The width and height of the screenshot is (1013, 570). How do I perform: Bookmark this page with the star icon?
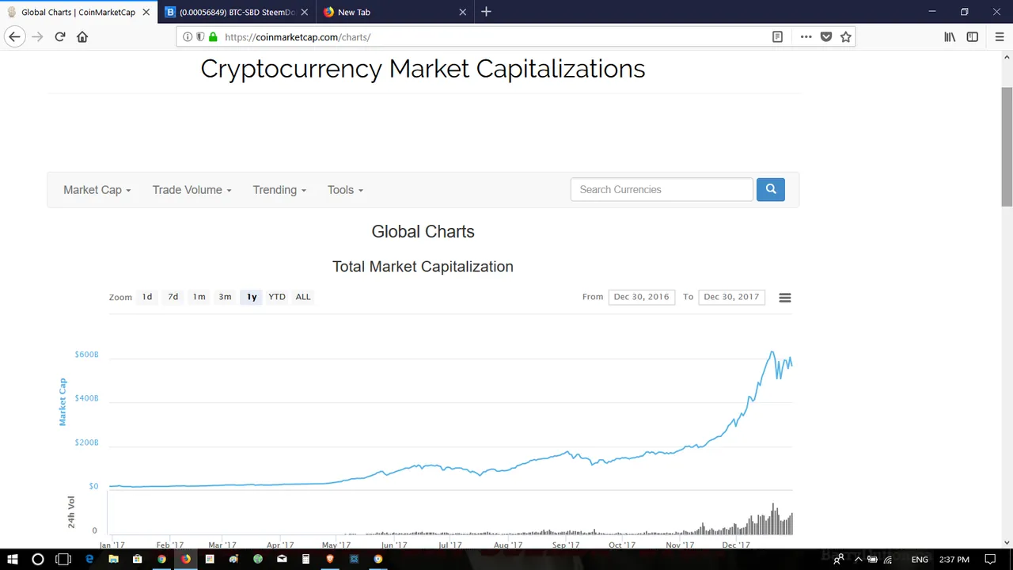[846, 36]
